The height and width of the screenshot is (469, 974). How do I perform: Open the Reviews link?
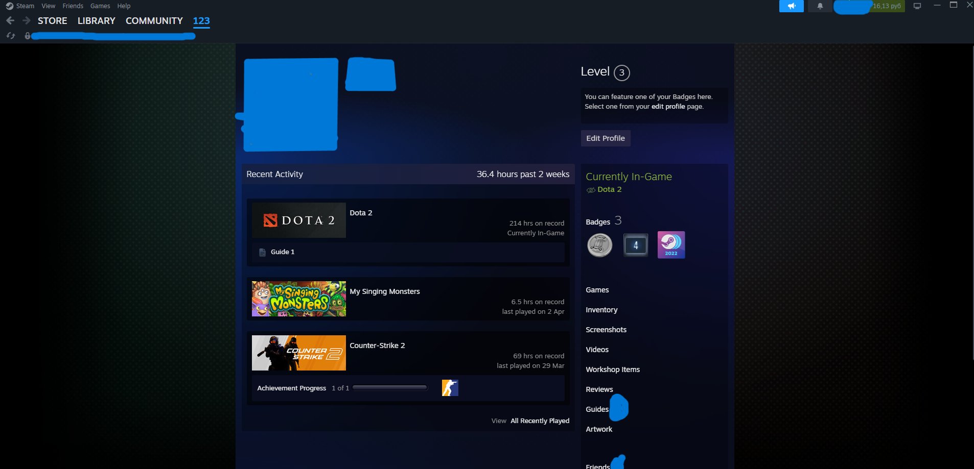pos(599,389)
